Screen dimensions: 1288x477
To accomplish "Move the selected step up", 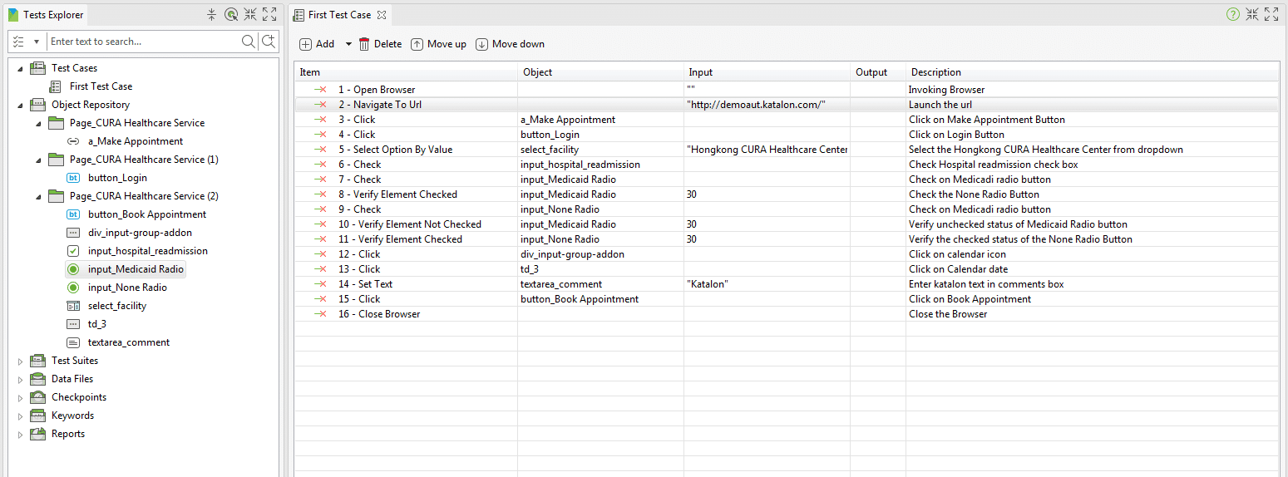I will (x=438, y=44).
